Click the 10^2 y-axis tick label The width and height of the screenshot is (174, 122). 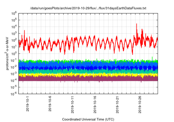click(x=14, y=40)
